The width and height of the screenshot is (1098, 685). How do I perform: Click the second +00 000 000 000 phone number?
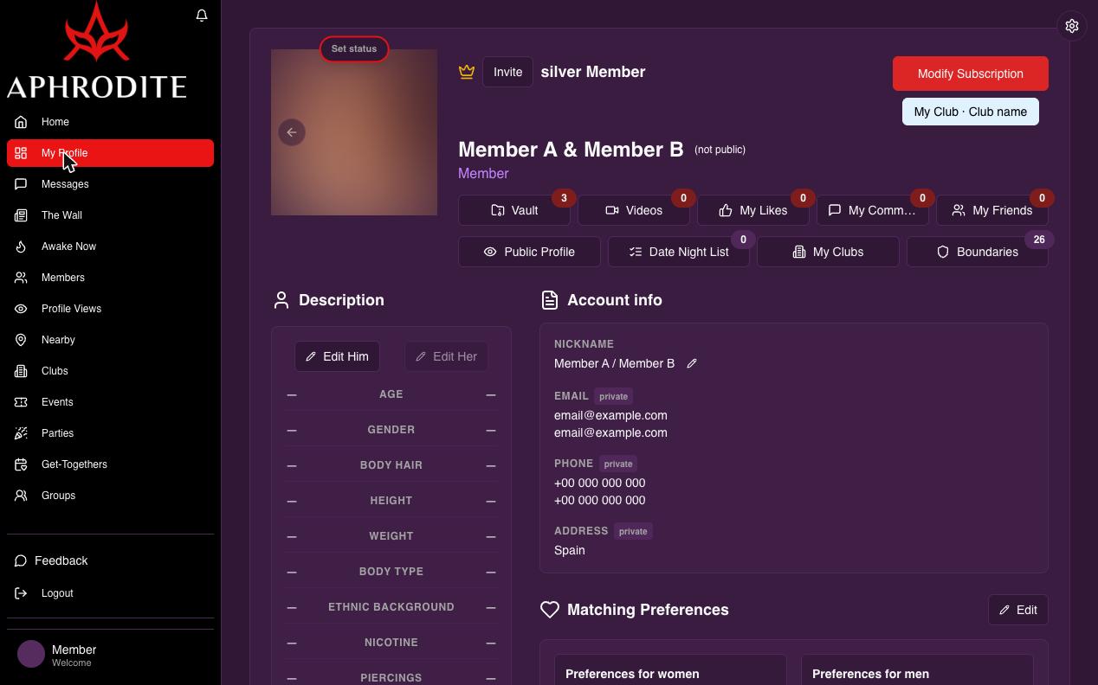point(599,500)
